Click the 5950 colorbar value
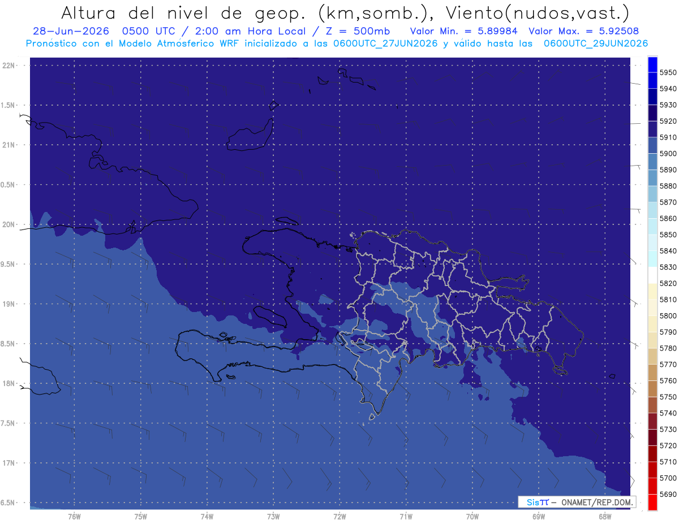Screen dimensions: 679x524 [x=668, y=72]
